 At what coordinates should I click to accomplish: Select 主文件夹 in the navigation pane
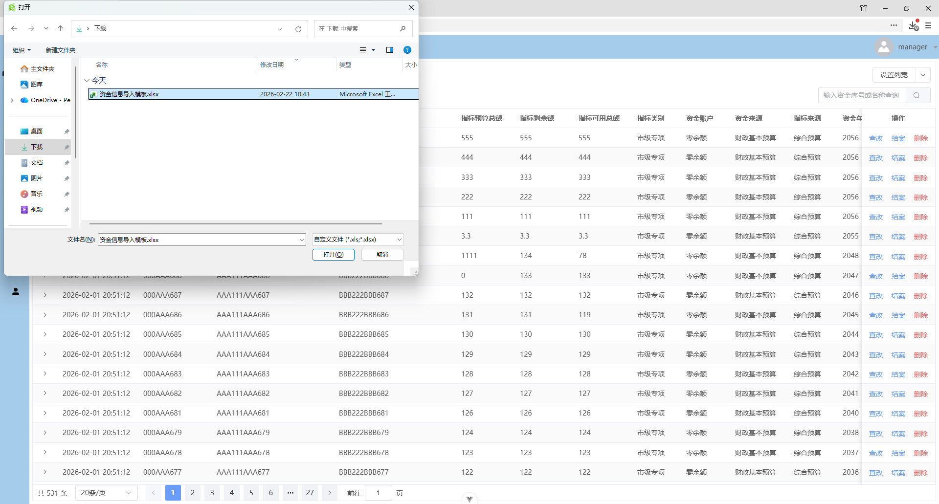[38, 69]
